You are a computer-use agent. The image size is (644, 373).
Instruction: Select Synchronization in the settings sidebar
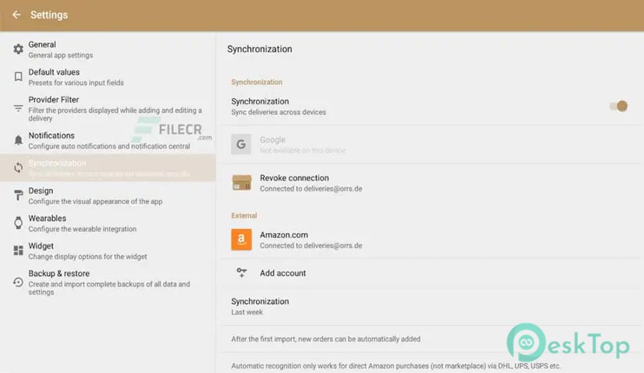[109, 168]
